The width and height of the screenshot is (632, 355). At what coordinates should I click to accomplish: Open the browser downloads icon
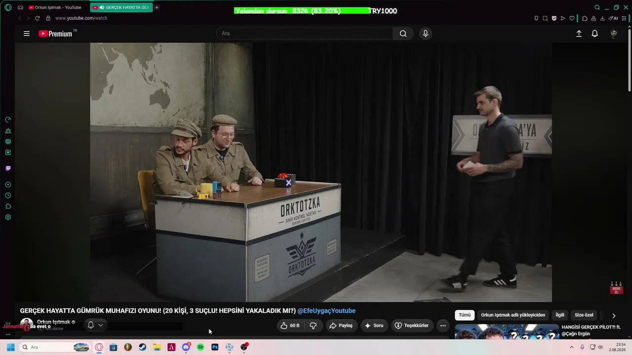pyautogui.click(x=602, y=18)
